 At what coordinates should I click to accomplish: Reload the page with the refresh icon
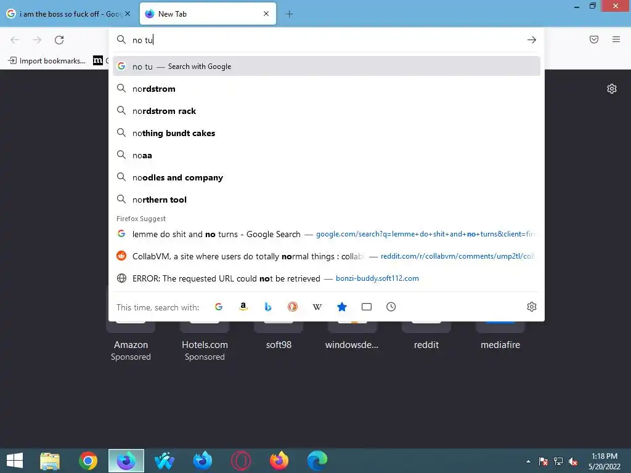point(59,39)
